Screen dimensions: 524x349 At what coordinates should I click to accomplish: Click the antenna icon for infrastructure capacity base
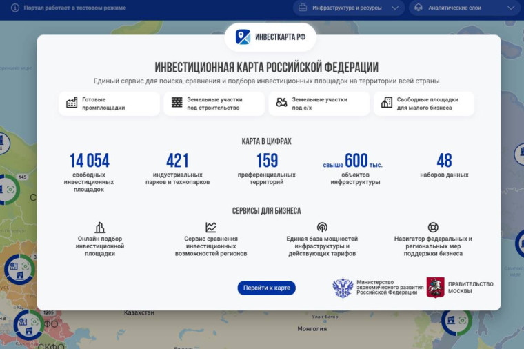click(x=322, y=228)
